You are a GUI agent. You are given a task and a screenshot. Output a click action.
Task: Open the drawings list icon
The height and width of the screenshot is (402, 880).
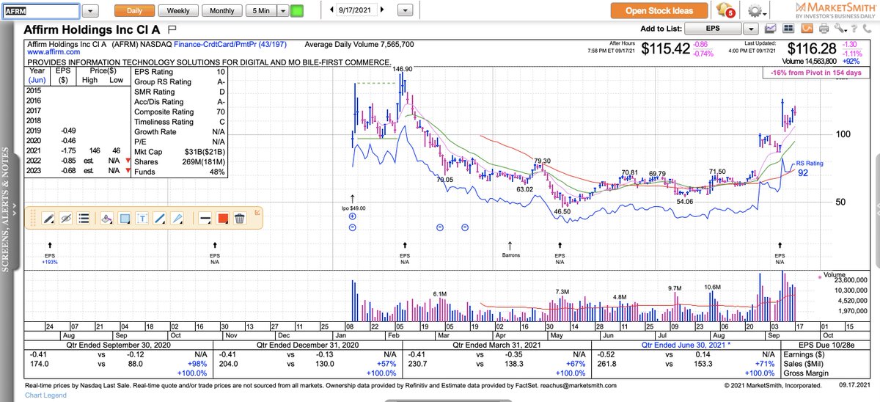[x=84, y=218]
